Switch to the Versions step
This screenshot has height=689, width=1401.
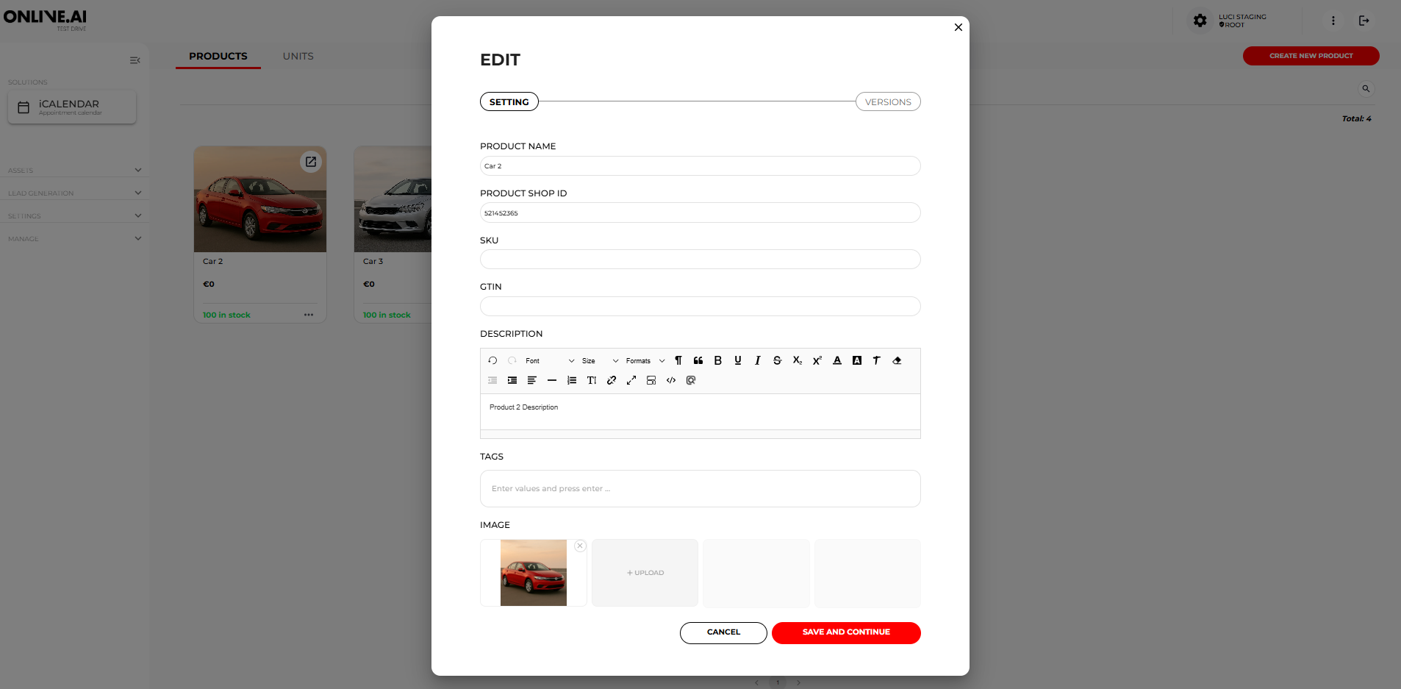click(x=887, y=101)
